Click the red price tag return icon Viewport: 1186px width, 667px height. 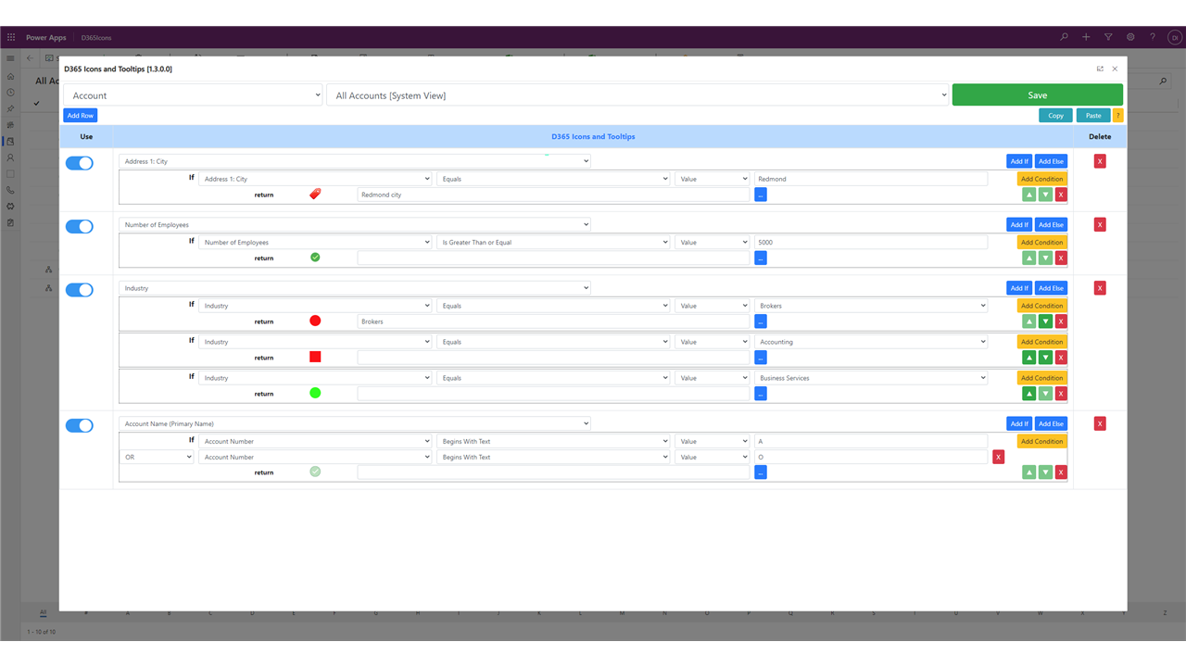(315, 195)
